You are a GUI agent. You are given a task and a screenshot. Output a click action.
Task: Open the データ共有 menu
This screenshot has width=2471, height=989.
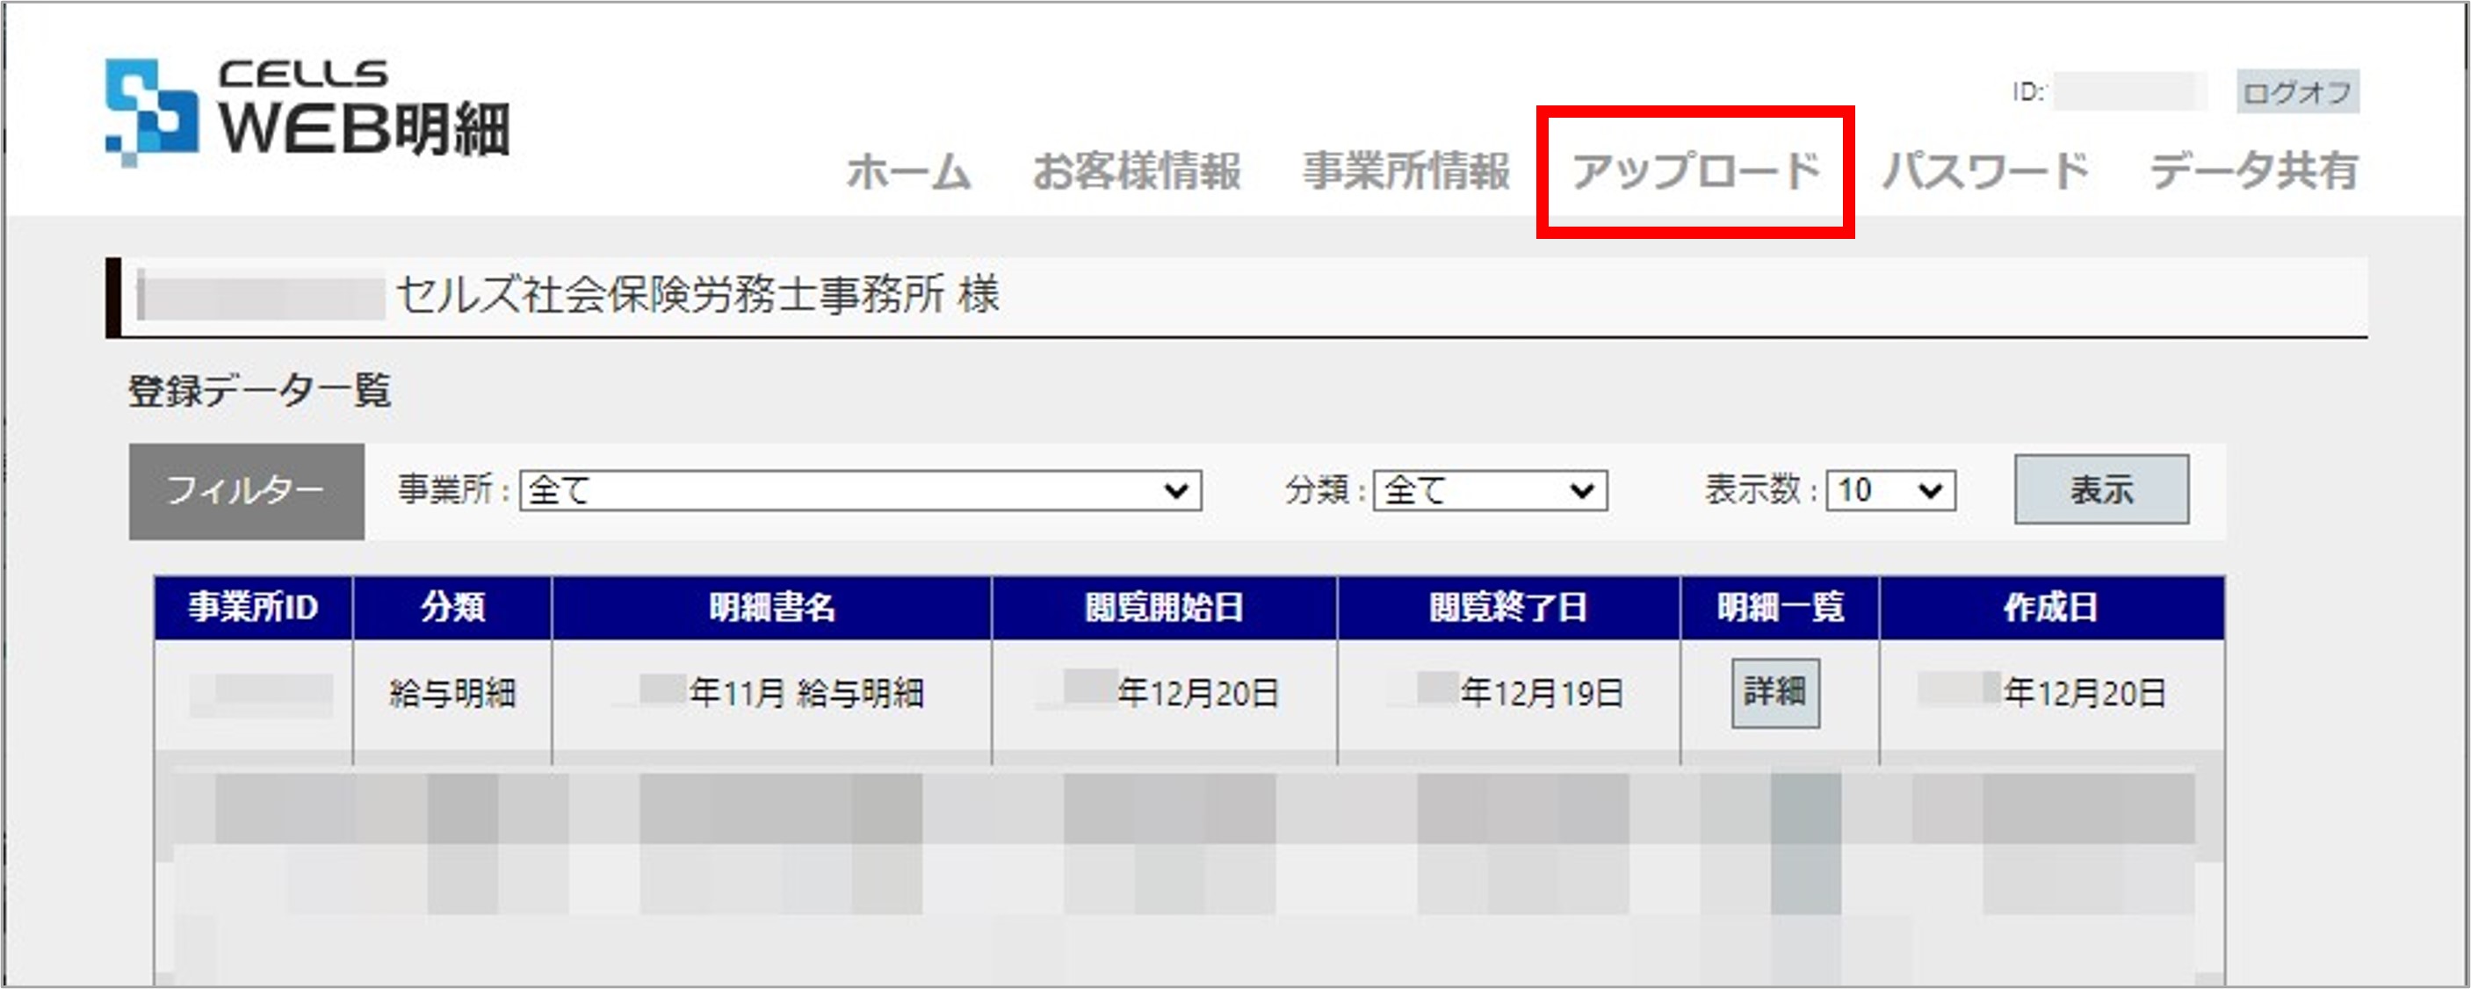coord(2253,171)
